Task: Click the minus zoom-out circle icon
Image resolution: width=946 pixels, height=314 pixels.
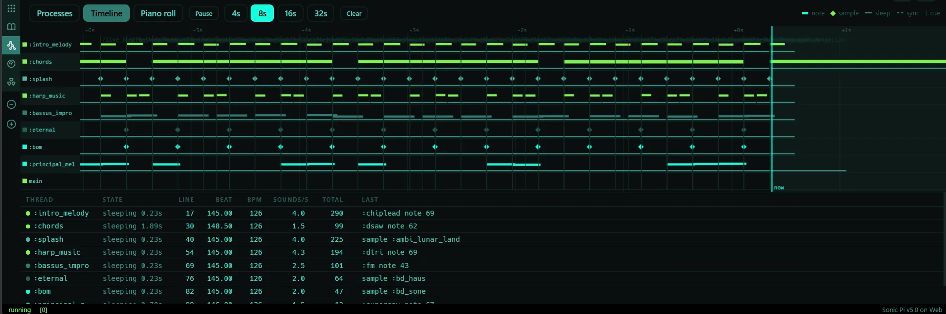Action: (x=11, y=104)
